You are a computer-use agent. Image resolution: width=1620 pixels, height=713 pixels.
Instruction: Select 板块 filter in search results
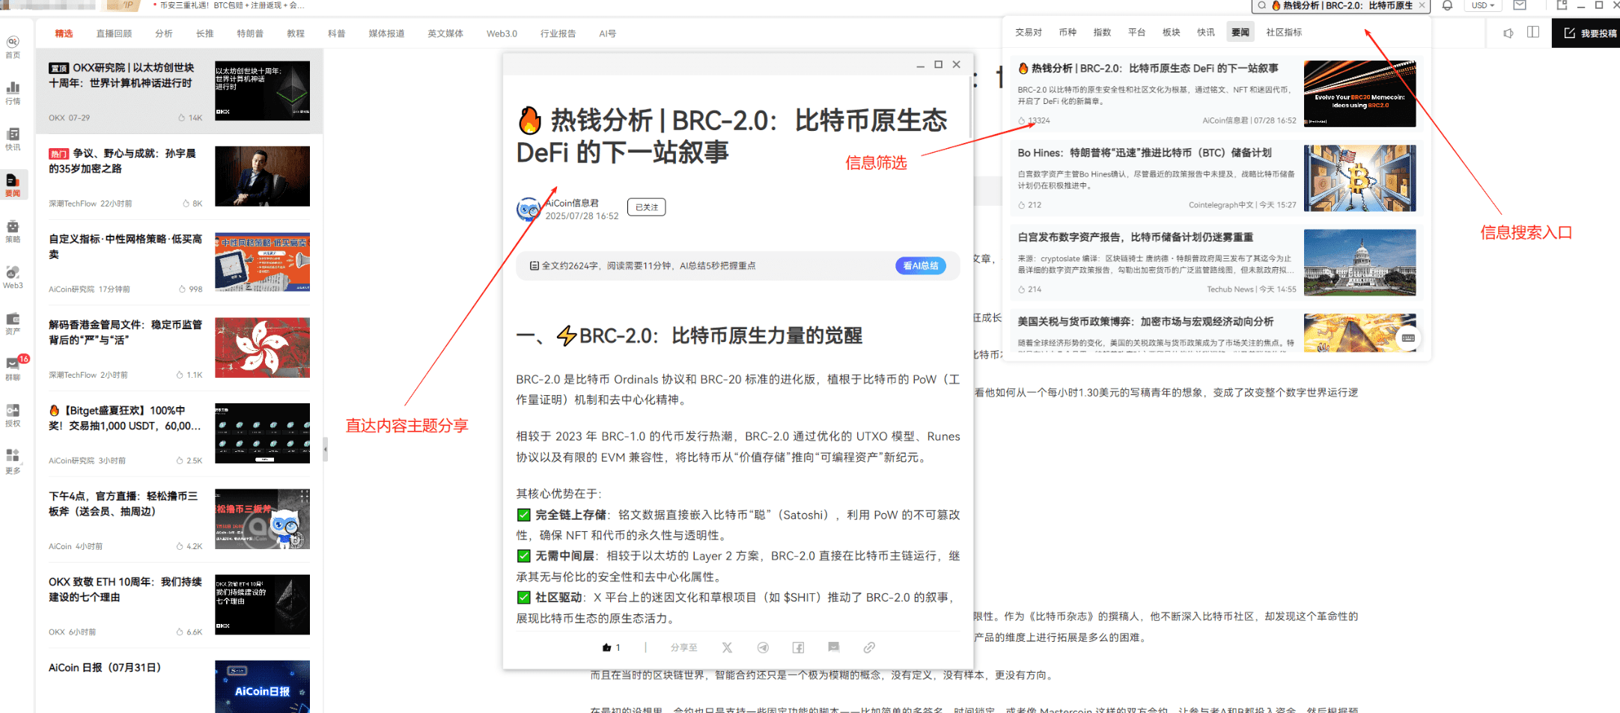click(1171, 32)
